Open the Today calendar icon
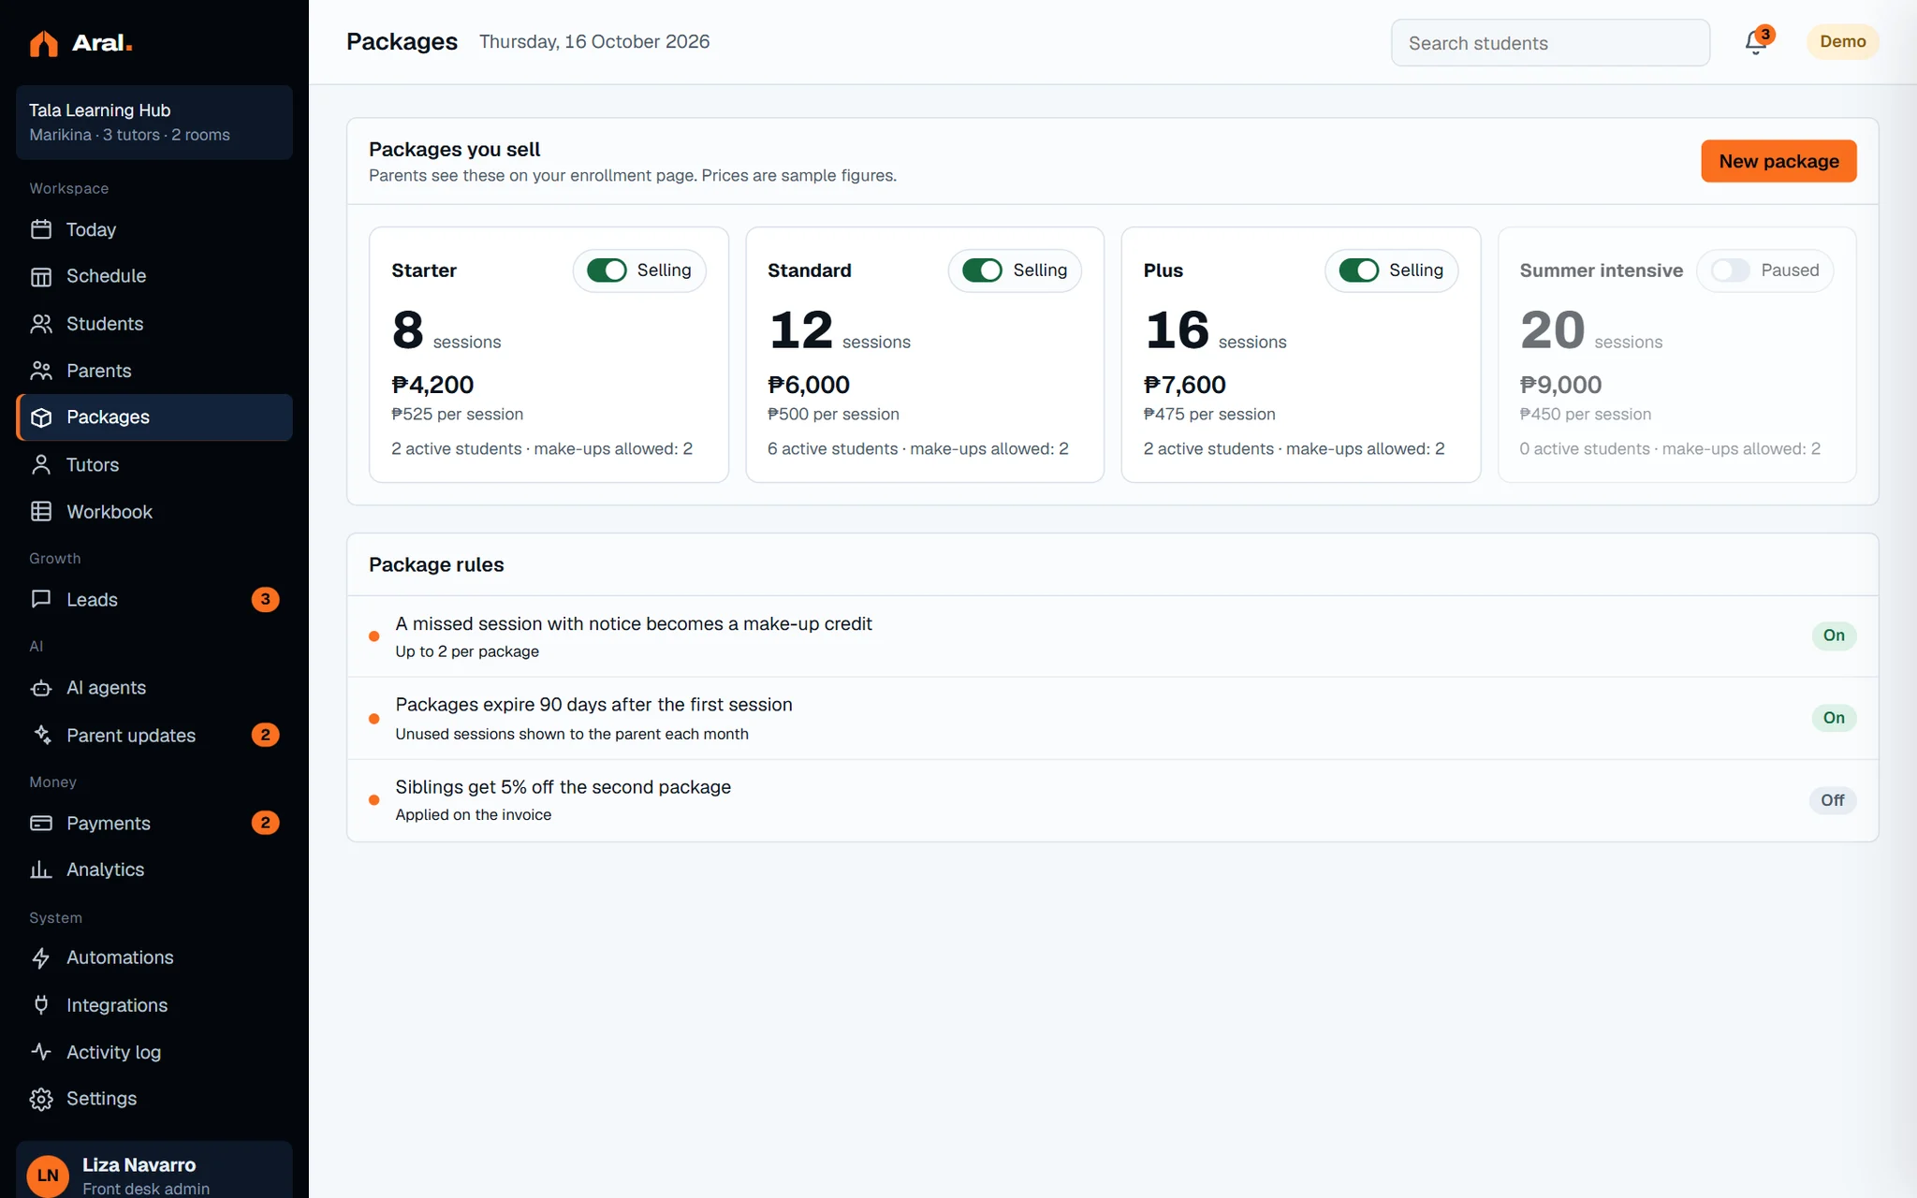This screenshot has width=1917, height=1198. 41,229
